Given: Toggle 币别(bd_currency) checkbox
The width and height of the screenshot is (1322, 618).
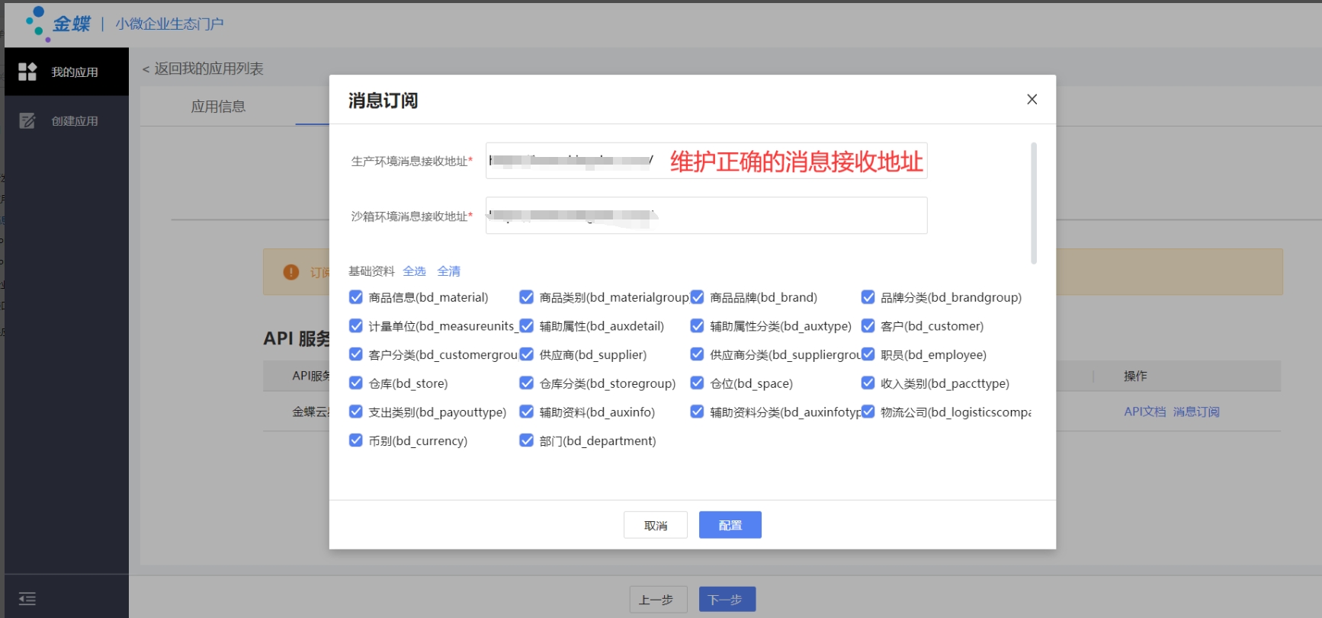Looking at the screenshot, I should 356,440.
